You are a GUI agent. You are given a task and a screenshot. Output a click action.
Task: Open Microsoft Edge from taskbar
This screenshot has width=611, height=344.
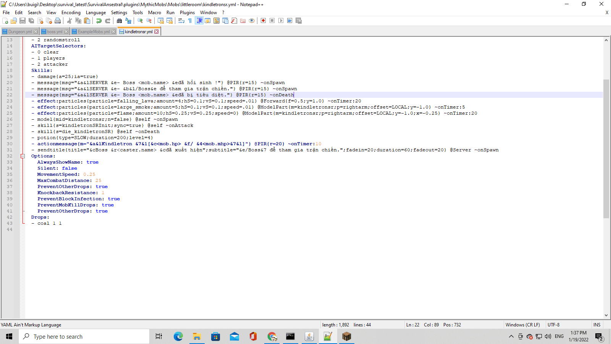(178, 336)
